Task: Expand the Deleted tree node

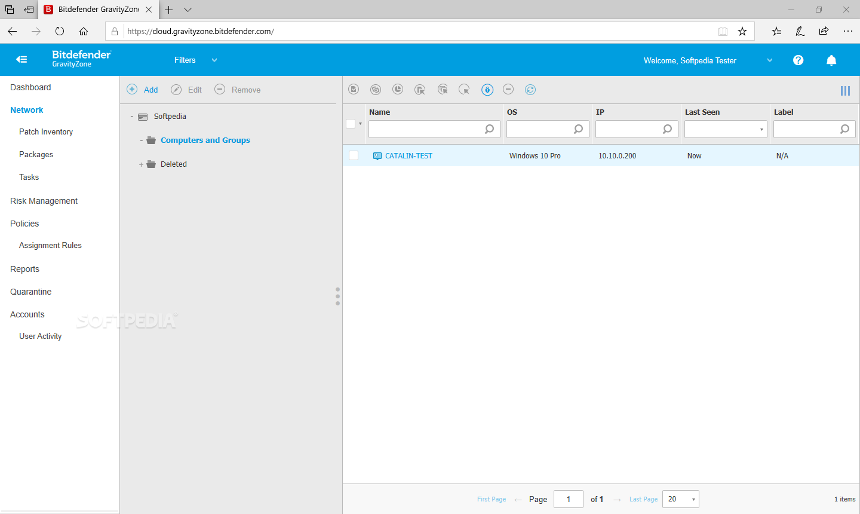Action: (142, 164)
